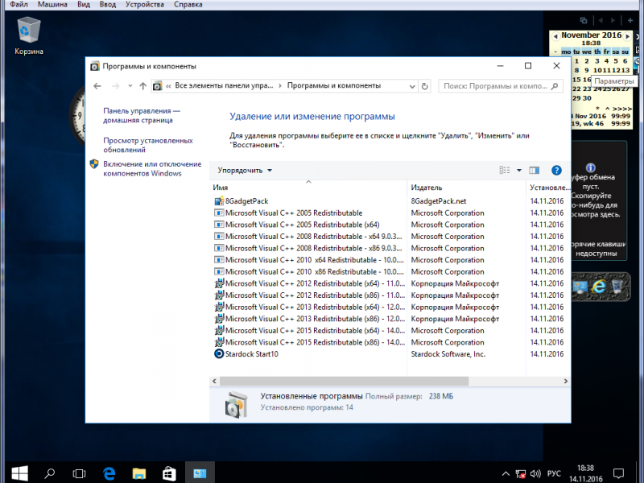Sort by the Издатель column header
Image resolution: width=644 pixels, height=483 pixels.
[x=466, y=188]
